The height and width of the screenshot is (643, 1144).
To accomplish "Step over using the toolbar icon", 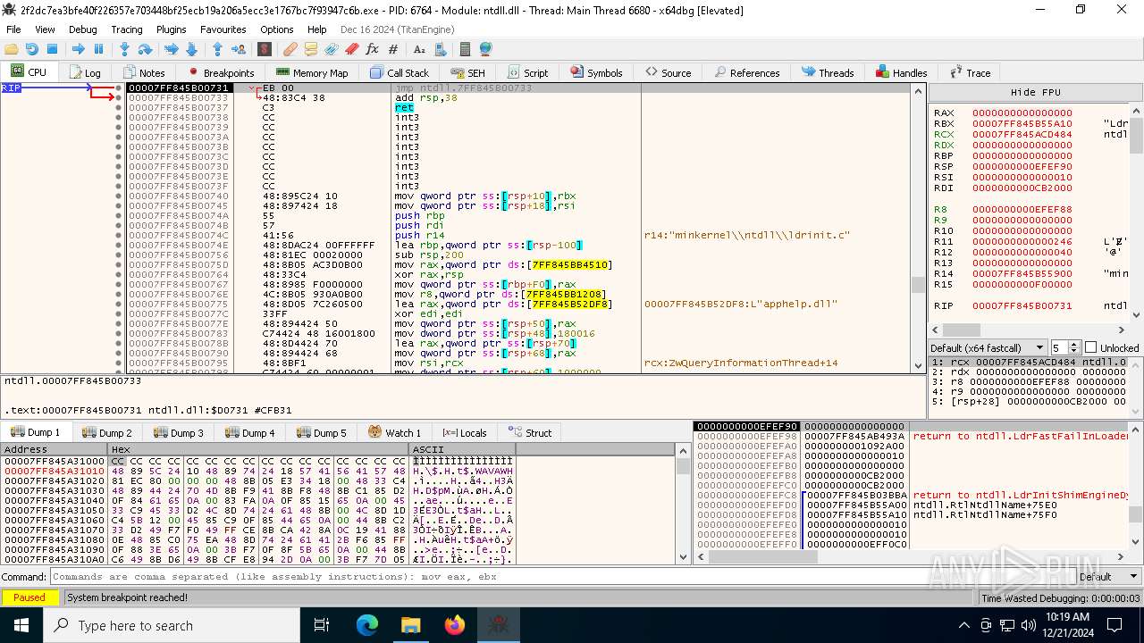I will pyautogui.click(x=145, y=49).
